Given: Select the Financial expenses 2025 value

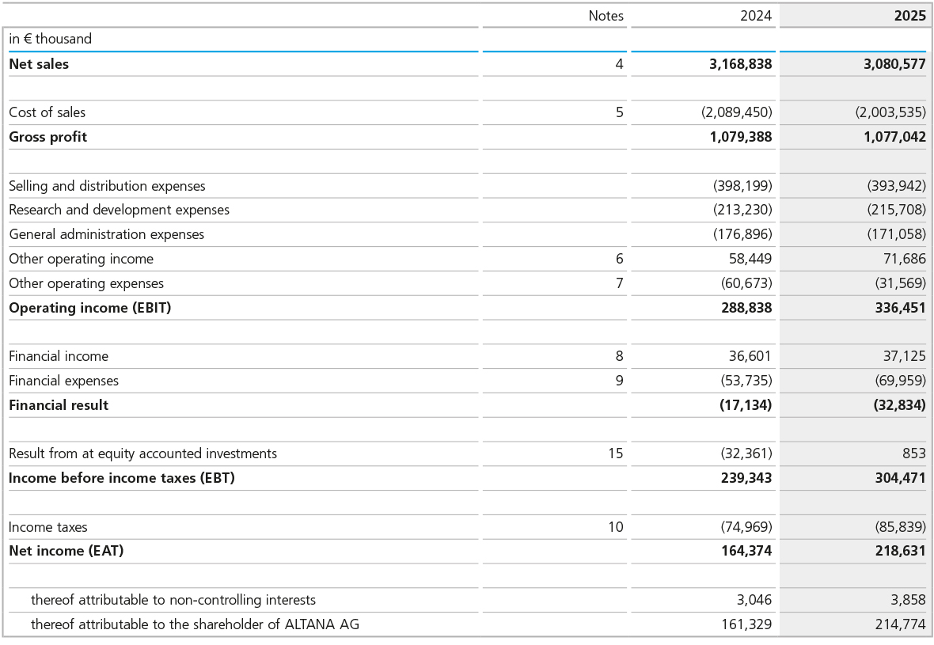Looking at the screenshot, I should [900, 381].
